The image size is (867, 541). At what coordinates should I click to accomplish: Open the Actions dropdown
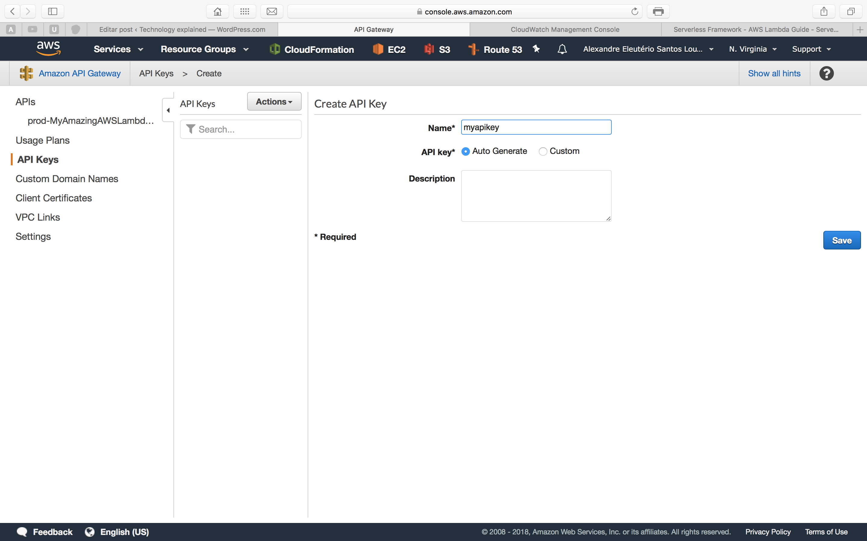274,101
